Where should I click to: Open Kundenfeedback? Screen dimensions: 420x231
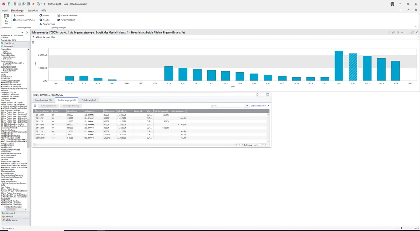(x=66, y=20)
